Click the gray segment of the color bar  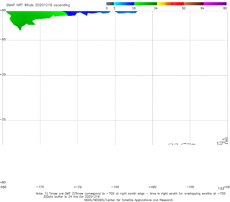coord(110,4)
